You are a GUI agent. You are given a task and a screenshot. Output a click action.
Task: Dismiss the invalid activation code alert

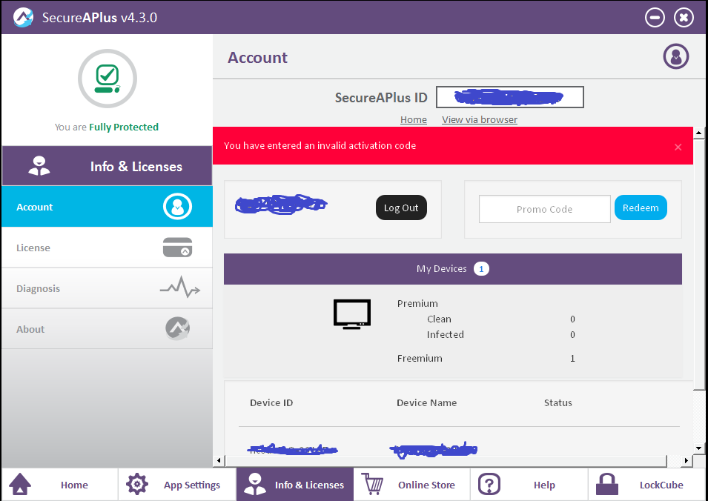coord(678,147)
